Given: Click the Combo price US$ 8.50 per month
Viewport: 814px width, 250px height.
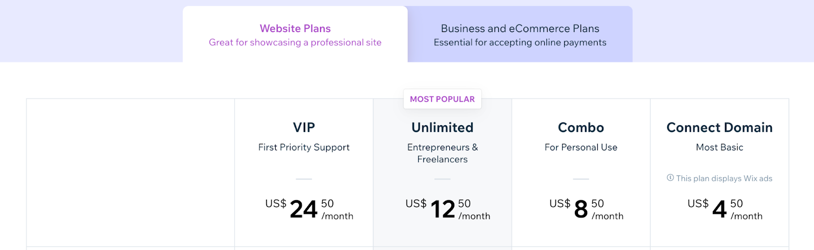Looking at the screenshot, I should 586,209.
